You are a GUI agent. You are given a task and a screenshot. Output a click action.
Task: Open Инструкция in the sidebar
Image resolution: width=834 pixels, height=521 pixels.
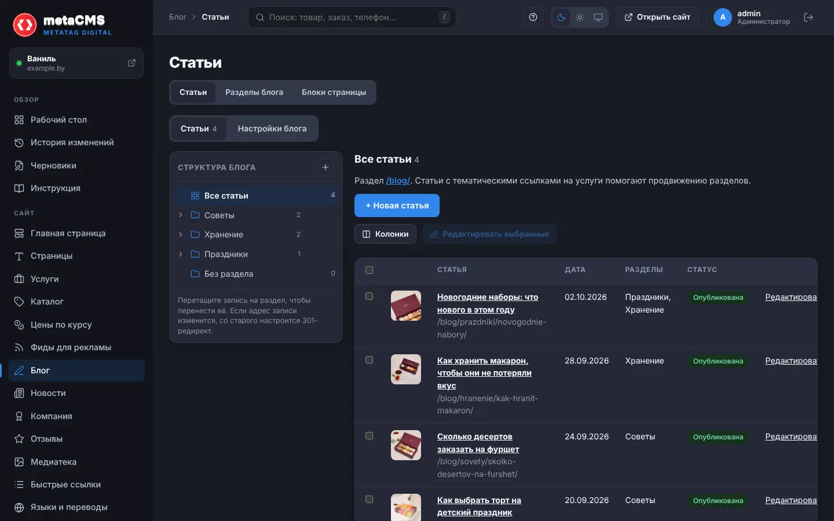(x=76, y=188)
